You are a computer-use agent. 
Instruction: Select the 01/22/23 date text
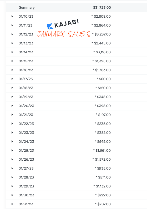tap(26, 124)
